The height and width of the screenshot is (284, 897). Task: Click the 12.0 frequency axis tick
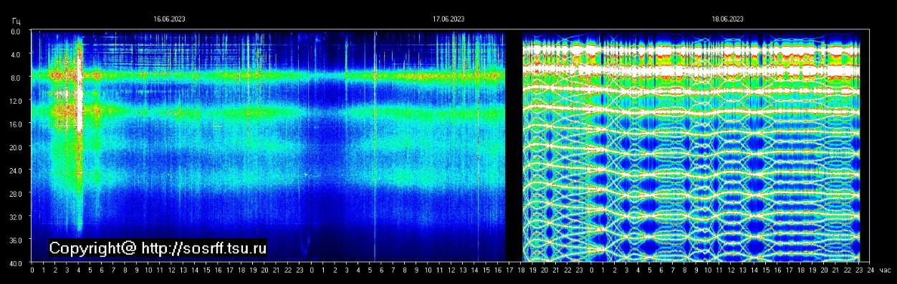[16, 101]
